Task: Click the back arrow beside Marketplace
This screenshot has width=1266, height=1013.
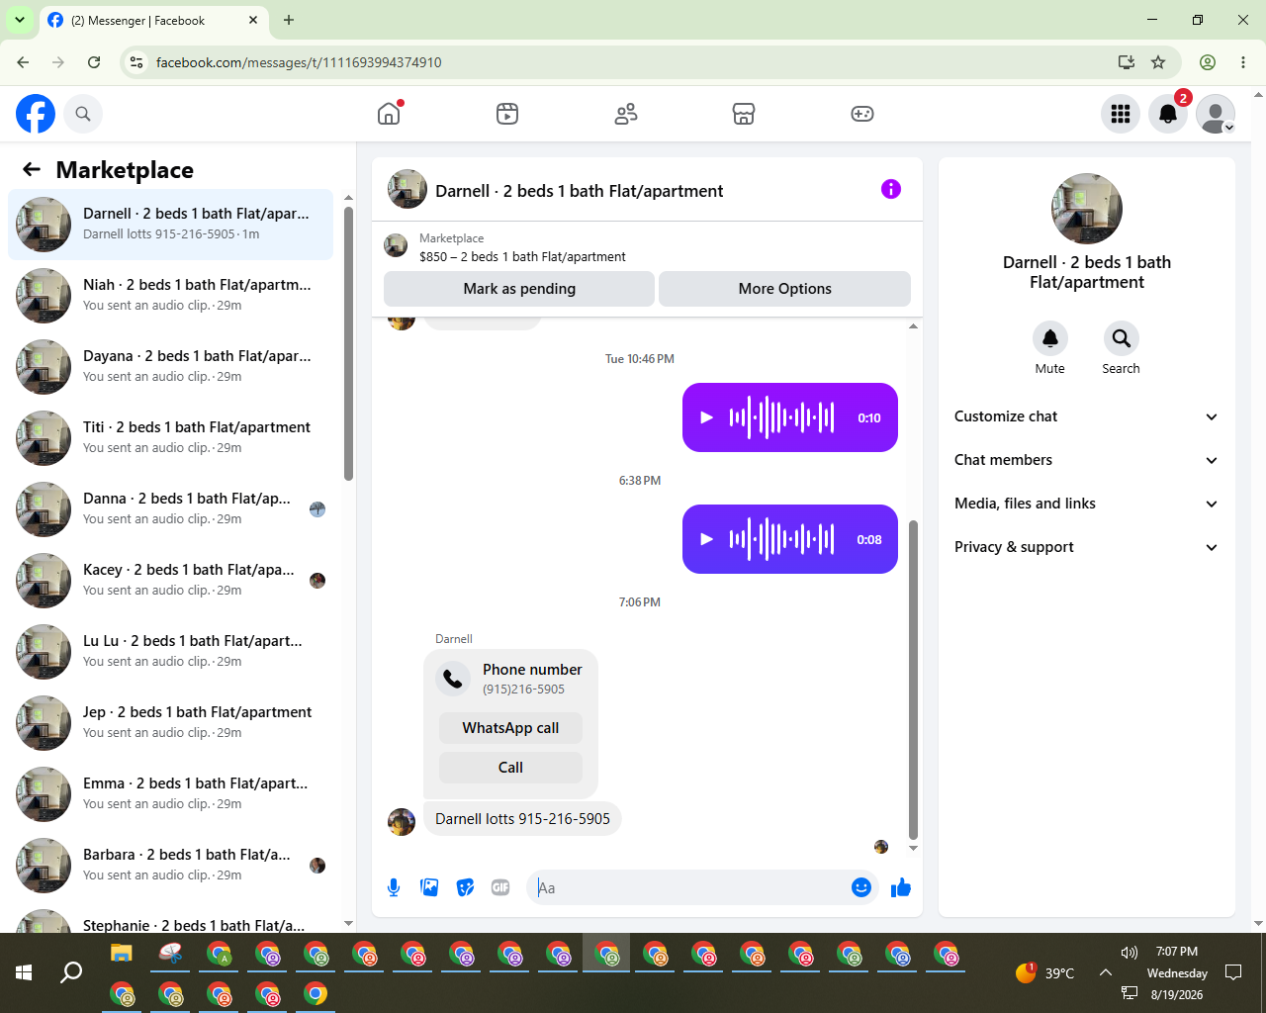Action: pyautogui.click(x=32, y=169)
